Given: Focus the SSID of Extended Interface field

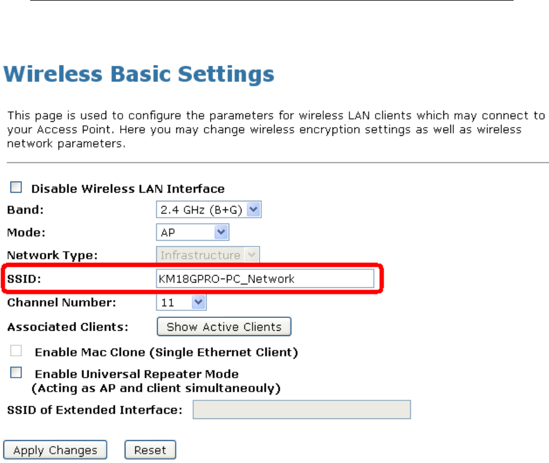Looking at the screenshot, I should (302, 410).
